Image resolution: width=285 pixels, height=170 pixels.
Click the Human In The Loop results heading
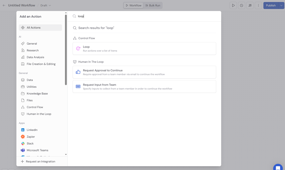click(91, 62)
